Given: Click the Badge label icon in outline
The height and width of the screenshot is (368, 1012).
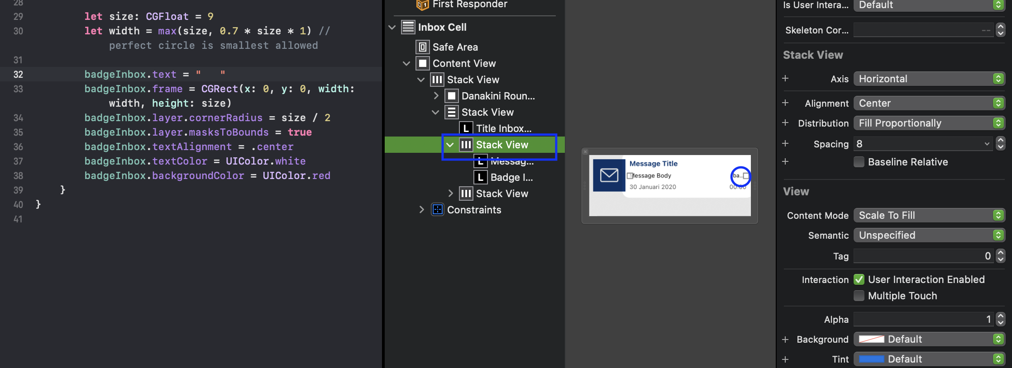Looking at the screenshot, I should (x=480, y=177).
